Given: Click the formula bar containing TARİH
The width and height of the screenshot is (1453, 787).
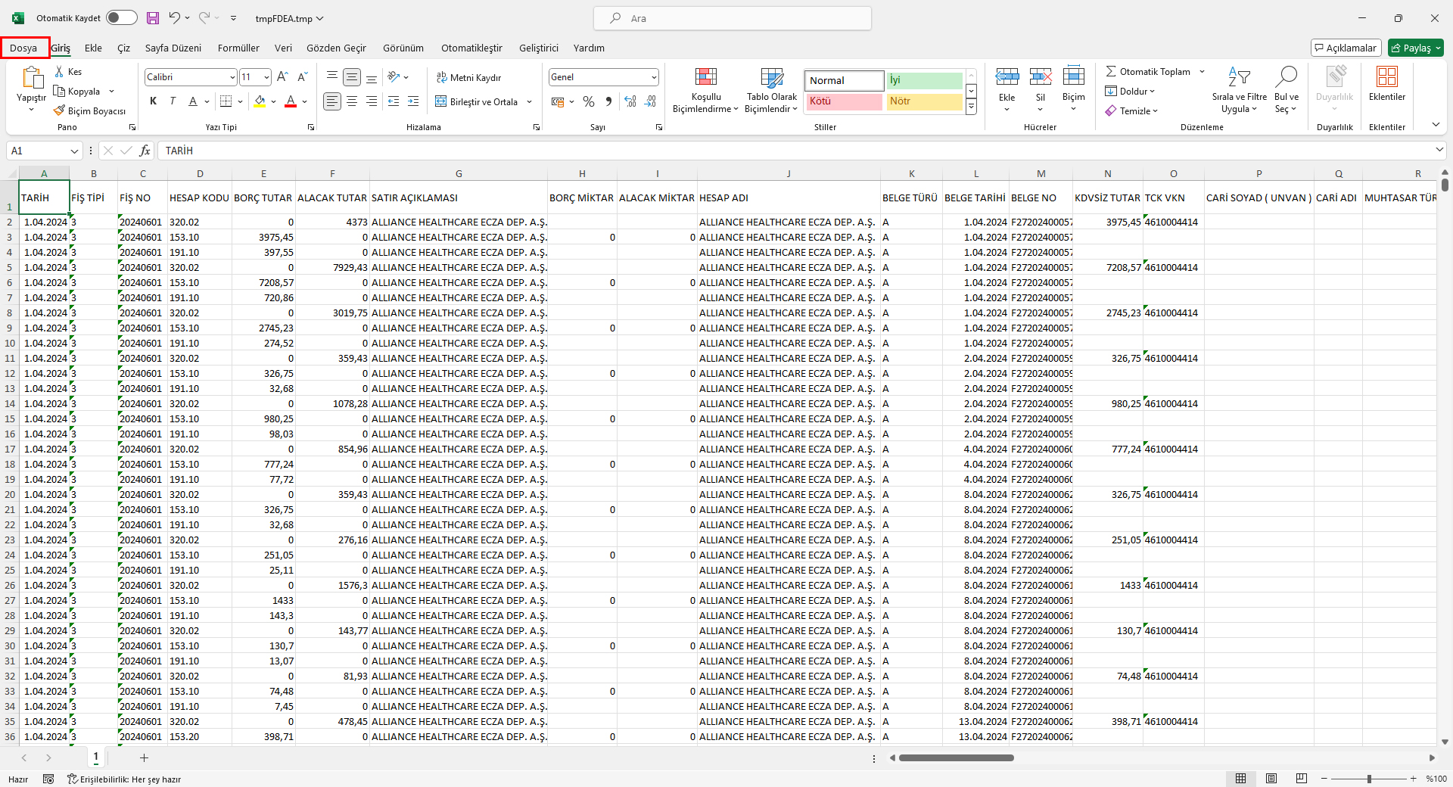Looking at the screenshot, I should [x=795, y=151].
